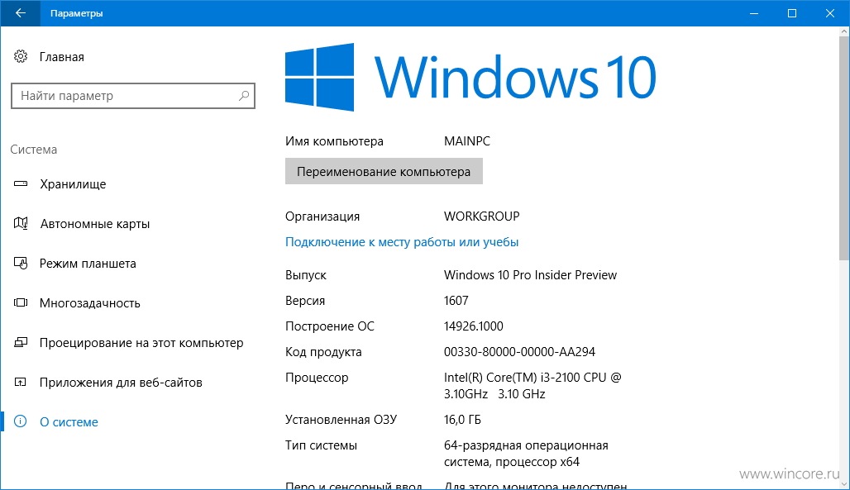Open the Хранилище section
Viewport: 850px width, 490px height.
(74, 183)
